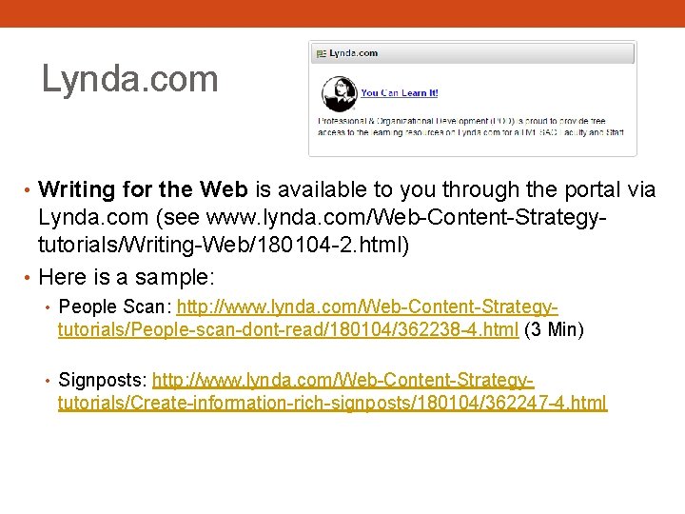Click the orange bullet before "Writing for the Web"
This screenshot has height=514, width=685.
click(x=27, y=190)
